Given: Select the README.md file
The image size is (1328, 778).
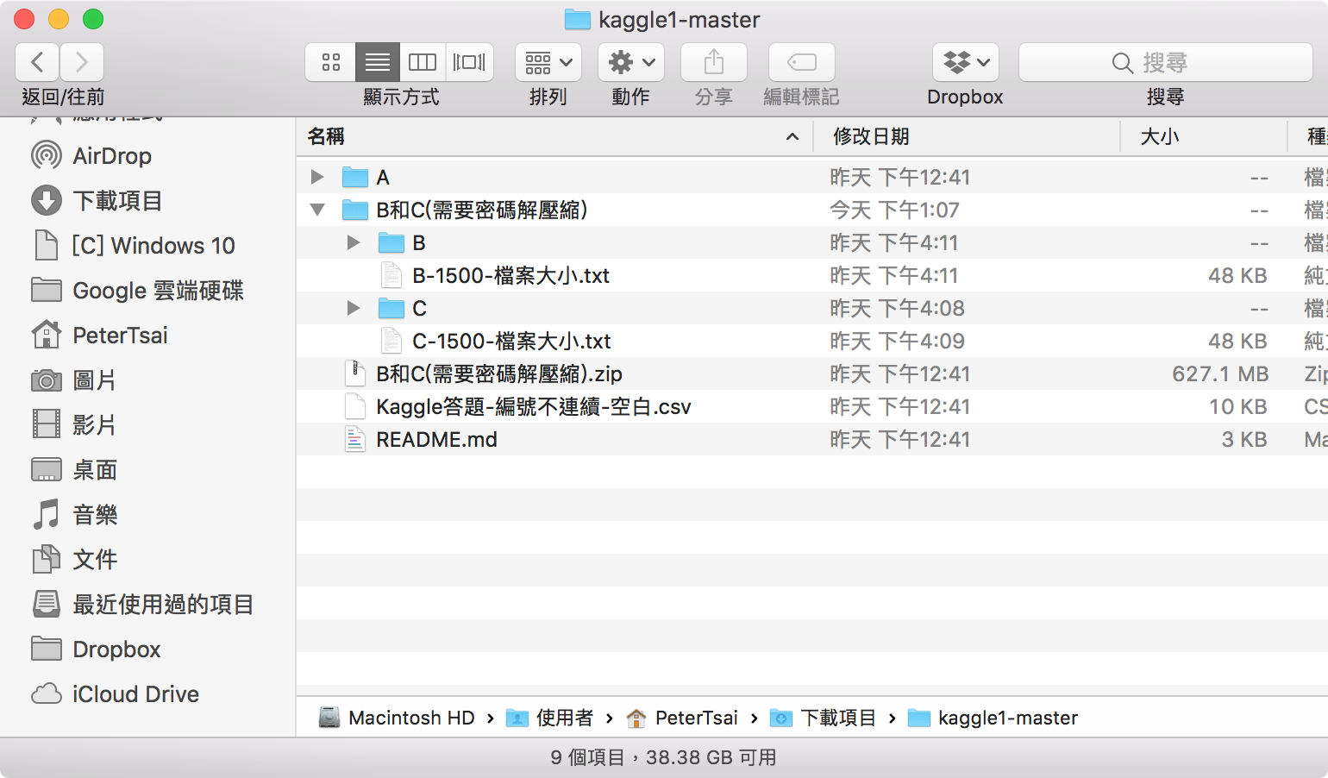Looking at the screenshot, I should [x=436, y=440].
